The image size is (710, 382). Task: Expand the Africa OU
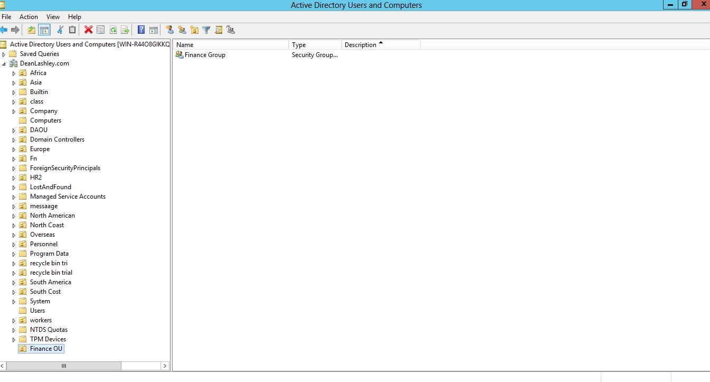tap(14, 73)
